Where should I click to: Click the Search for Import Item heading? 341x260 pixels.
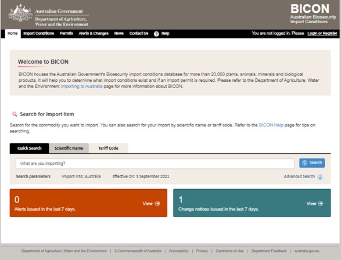coord(47,114)
